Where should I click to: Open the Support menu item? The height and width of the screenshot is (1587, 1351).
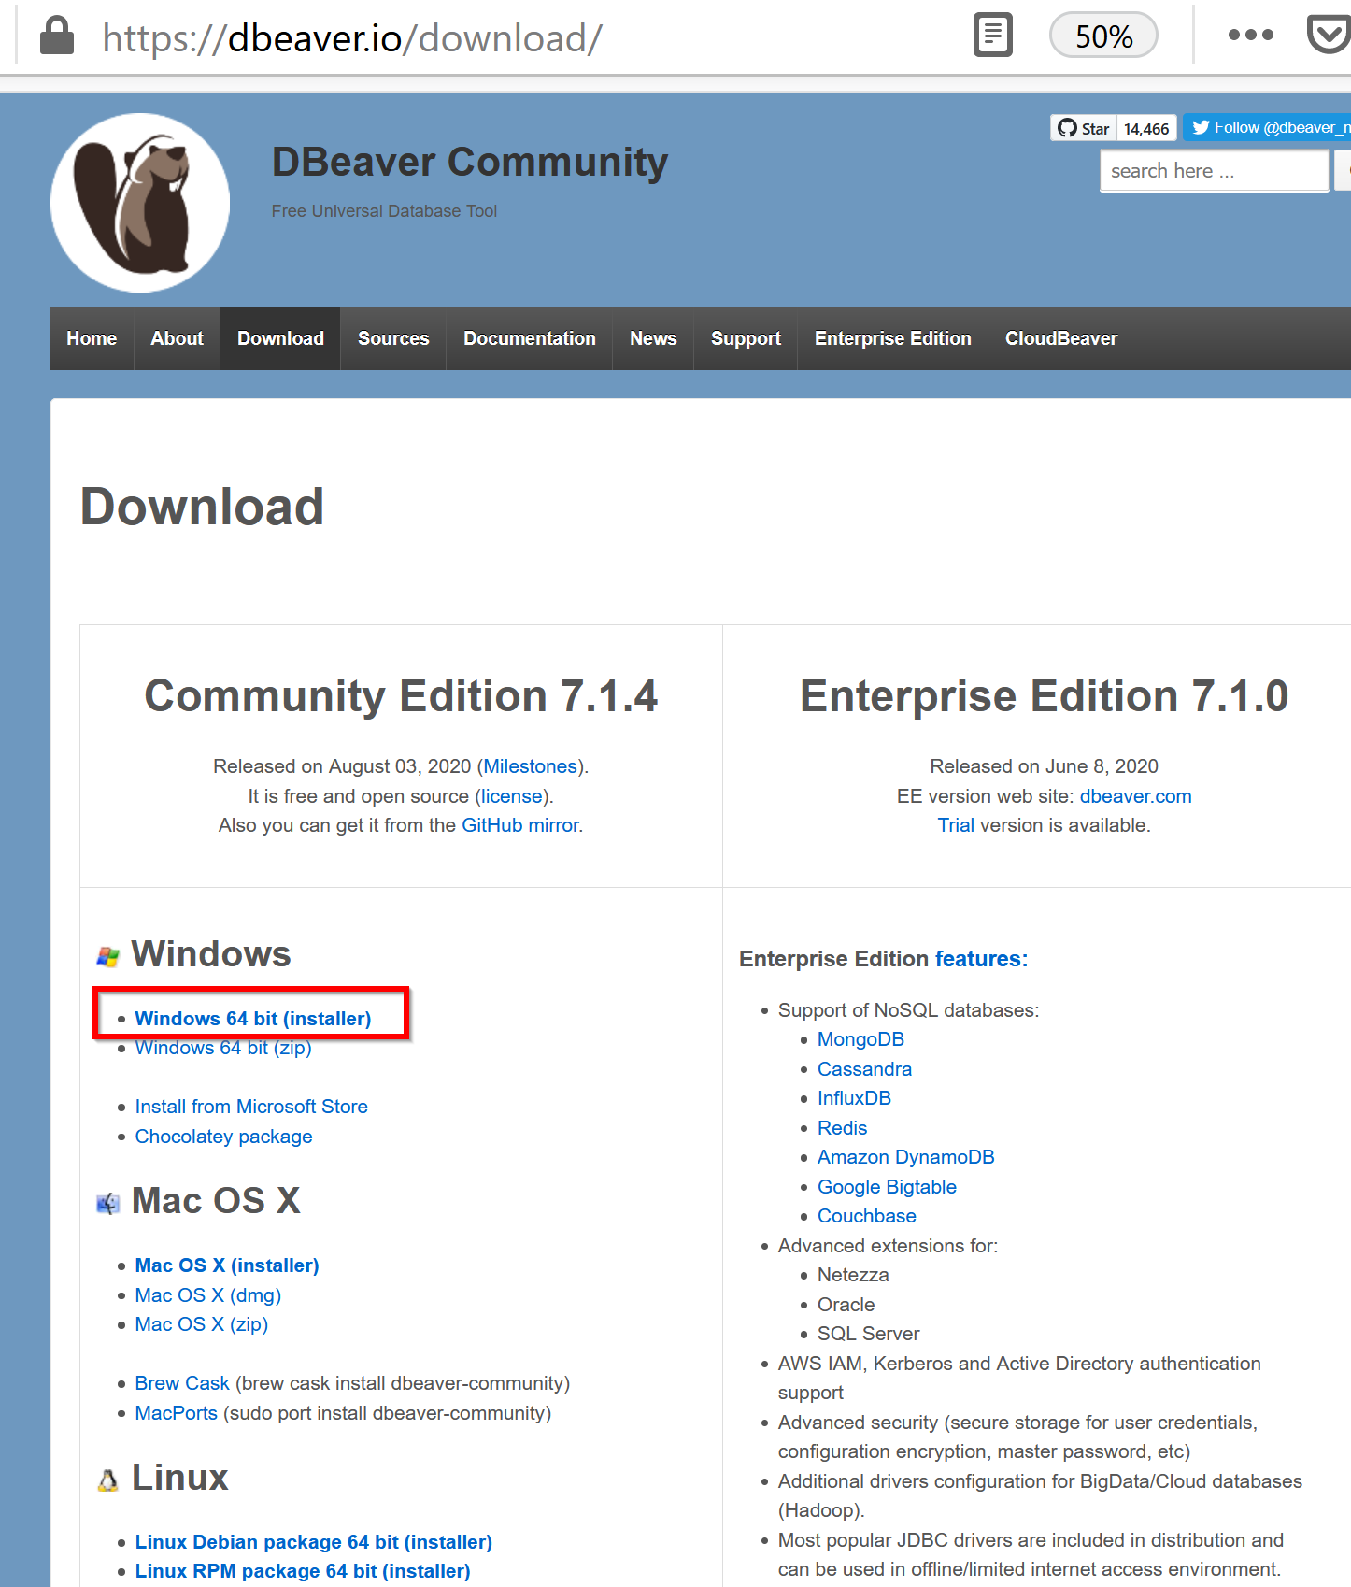[746, 338]
